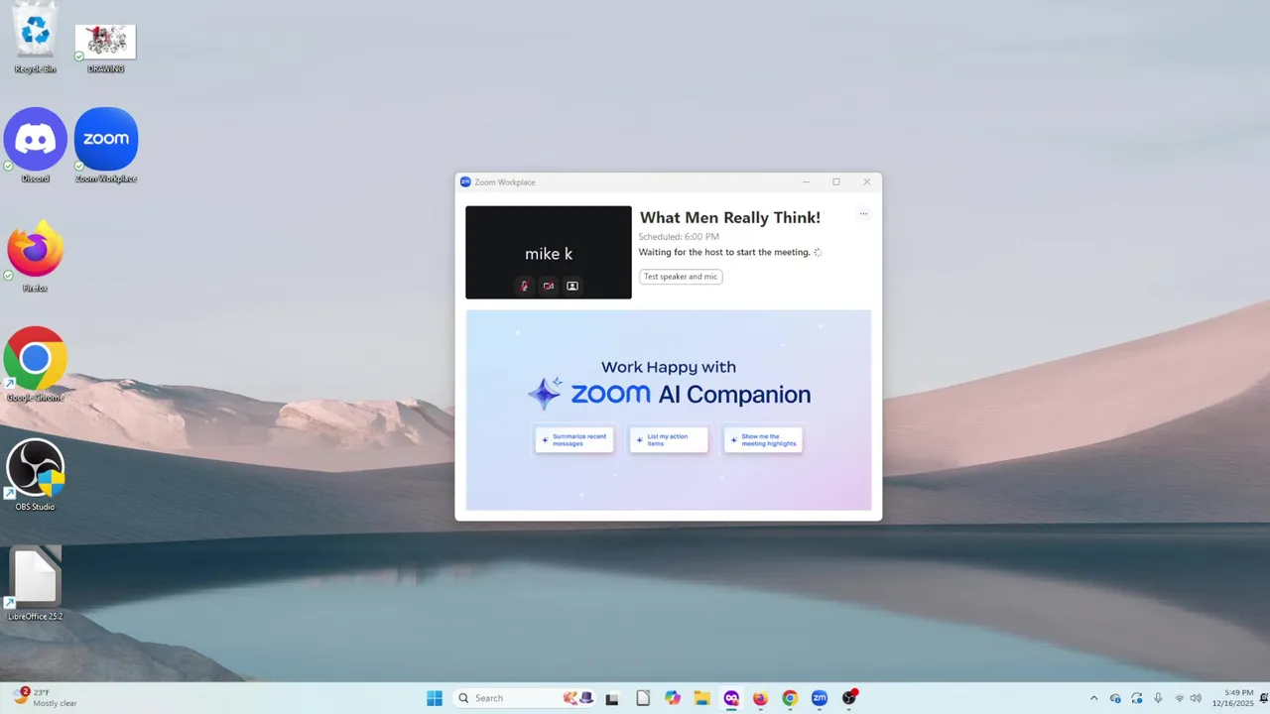Image resolution: width=1270 pixels, height=714 pixels.
Task: Open Google Chrome from the taskbar
Action: pos(790,698)
